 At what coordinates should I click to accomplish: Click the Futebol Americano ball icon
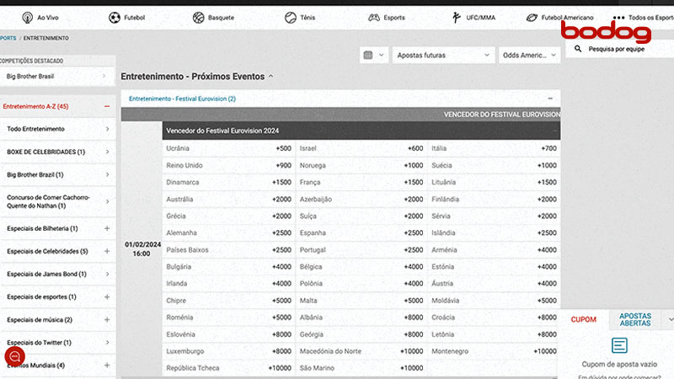coord(532,17)
